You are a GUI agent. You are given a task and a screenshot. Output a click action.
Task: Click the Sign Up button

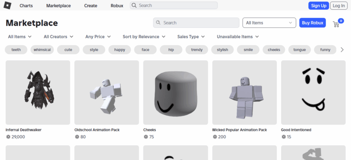318,6
